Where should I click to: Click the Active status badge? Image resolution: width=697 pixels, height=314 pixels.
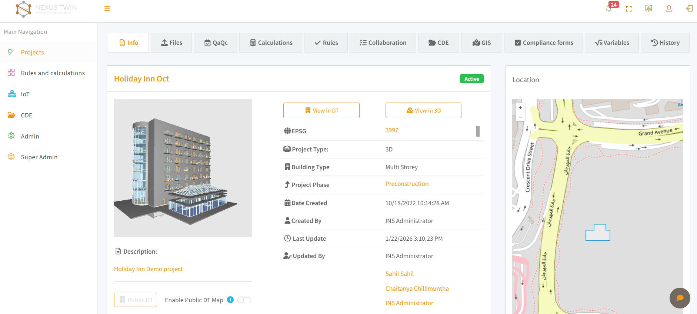(x=471, y=79)
